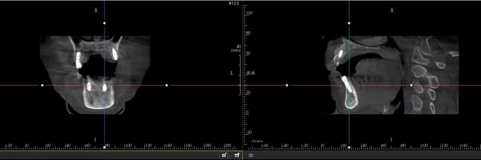
Task: Click the view layout grid icon
Action: click(224, 155)
